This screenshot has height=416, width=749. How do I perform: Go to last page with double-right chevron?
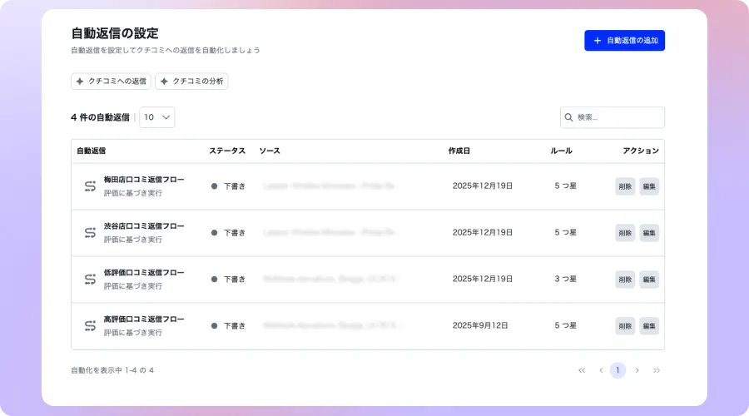click(x=657, y=370)
